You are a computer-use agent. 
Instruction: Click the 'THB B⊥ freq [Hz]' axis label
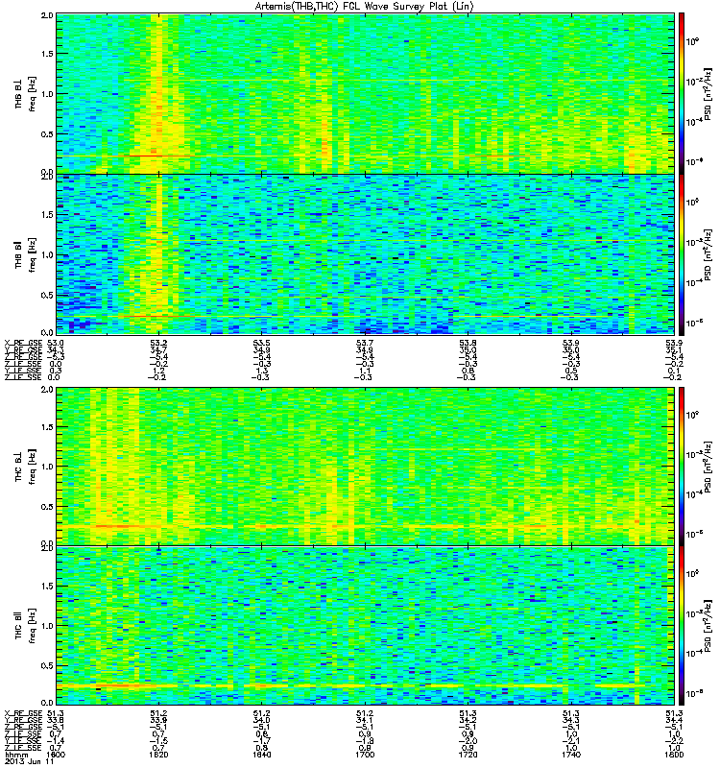pyautogui.click(x=25, y=93)
